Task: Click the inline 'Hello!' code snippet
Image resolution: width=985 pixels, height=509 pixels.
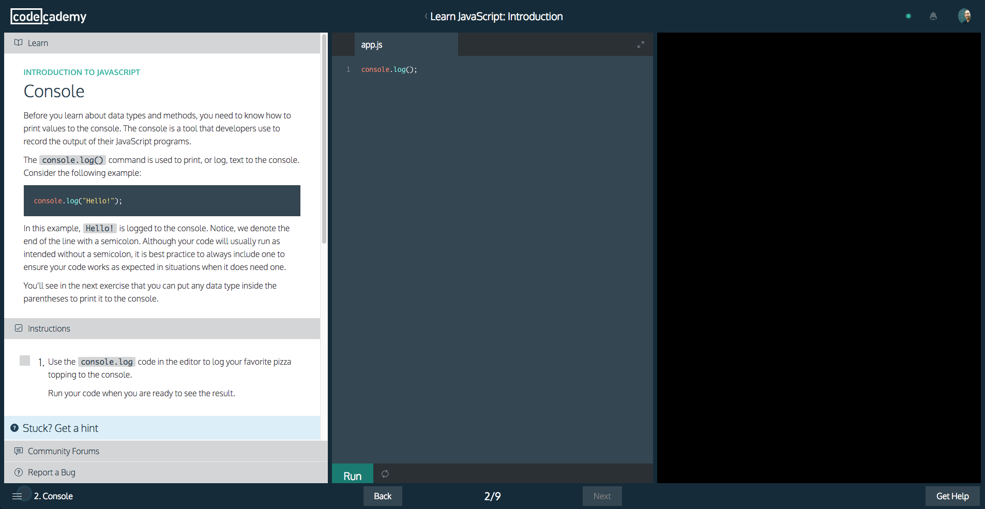Action: 100,228
